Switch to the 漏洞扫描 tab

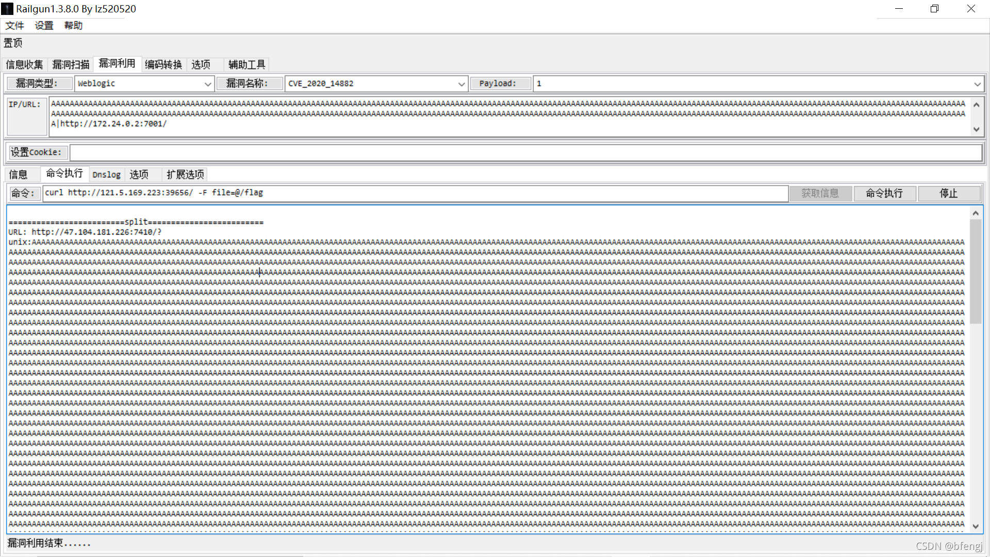71,64
